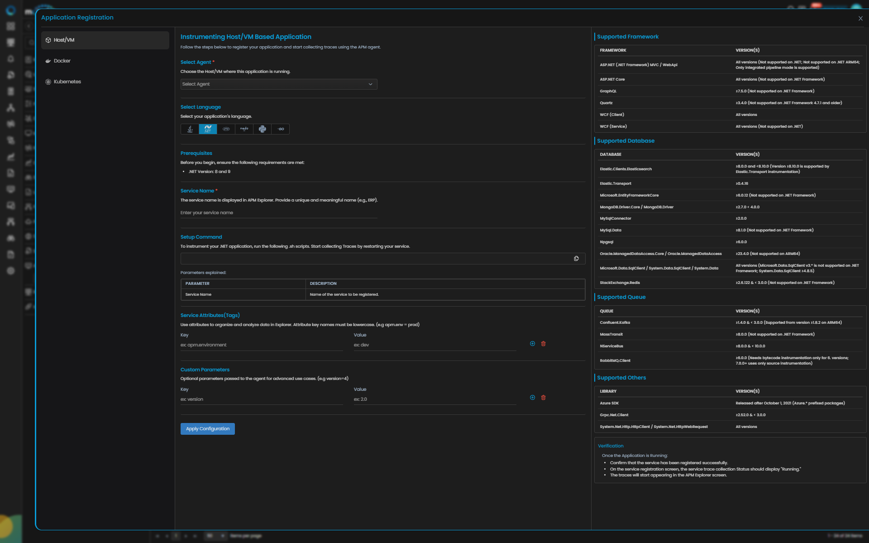Remove the Custom Parameters row

[x=543, y=398]
